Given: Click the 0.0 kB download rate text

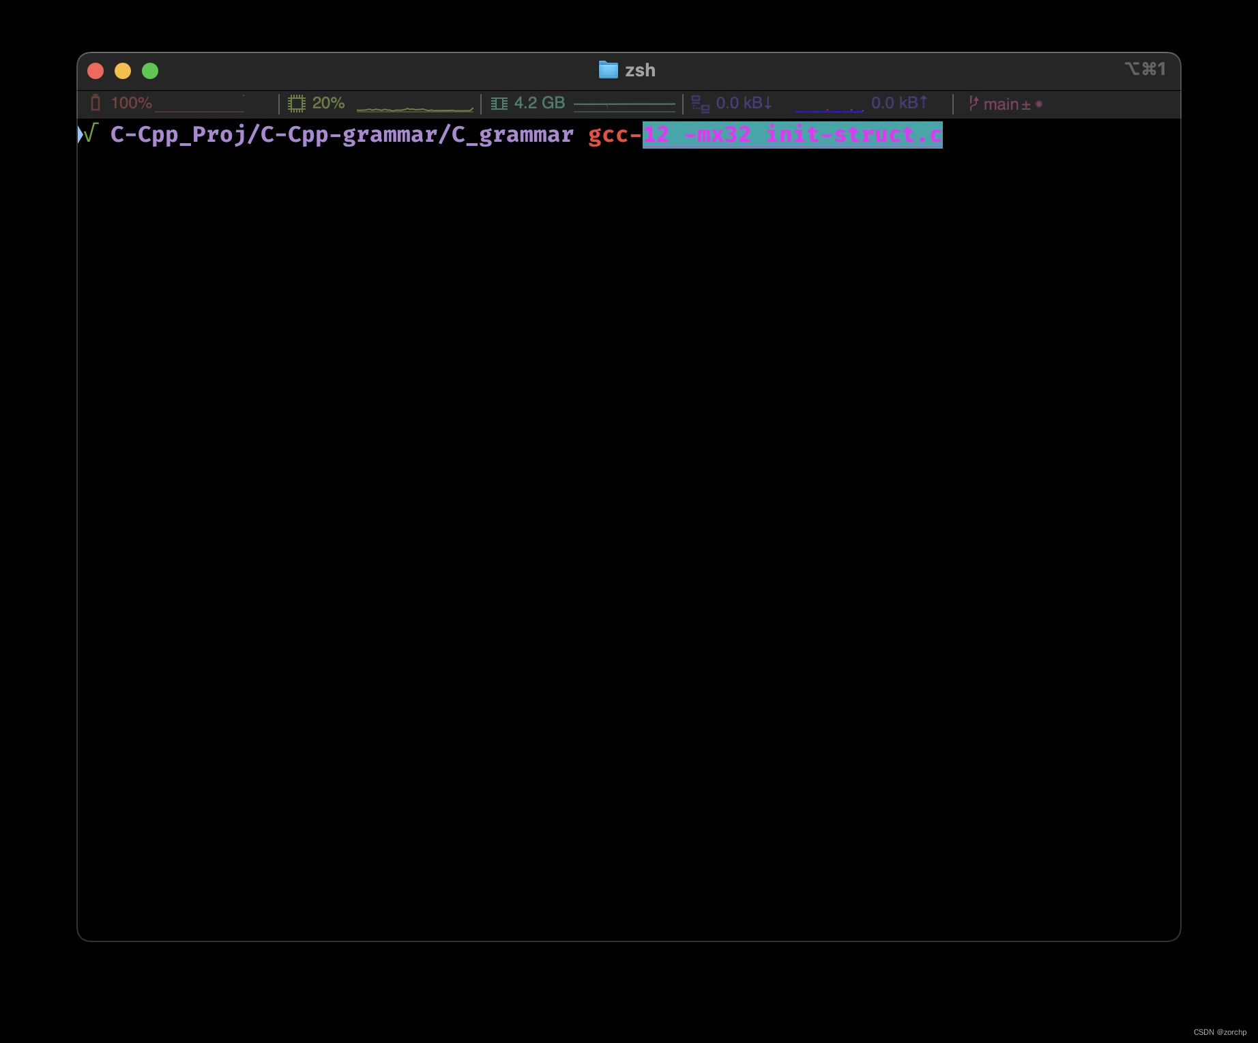Looking at the screenshot, I should pos(744,103).
